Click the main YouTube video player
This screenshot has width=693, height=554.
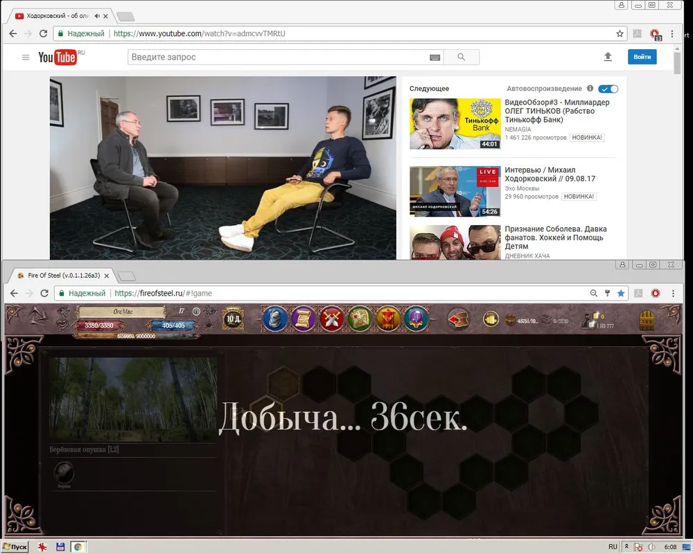click(222, 168)
